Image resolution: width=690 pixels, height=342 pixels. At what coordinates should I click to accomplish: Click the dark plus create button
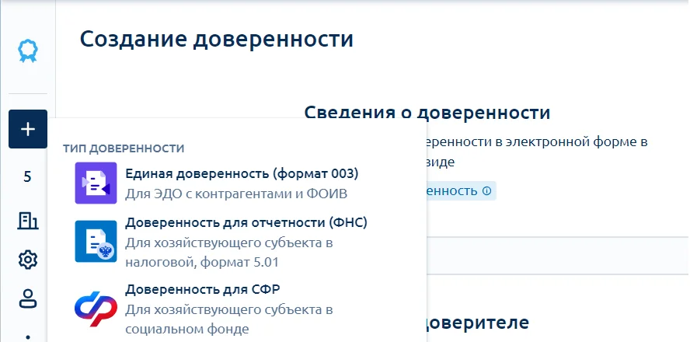tap(28, 129)
